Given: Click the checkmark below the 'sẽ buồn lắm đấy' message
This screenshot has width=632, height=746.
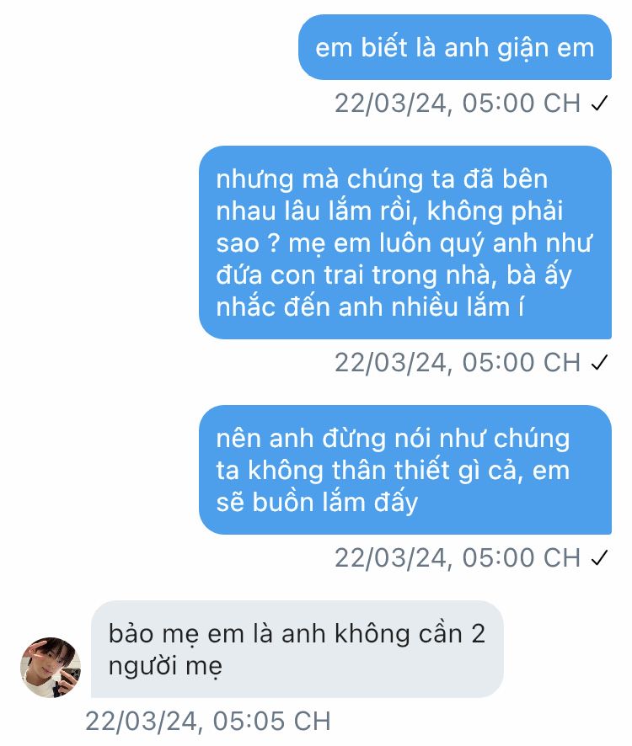Looking at the screenshot, I should [x=600, y=557].
